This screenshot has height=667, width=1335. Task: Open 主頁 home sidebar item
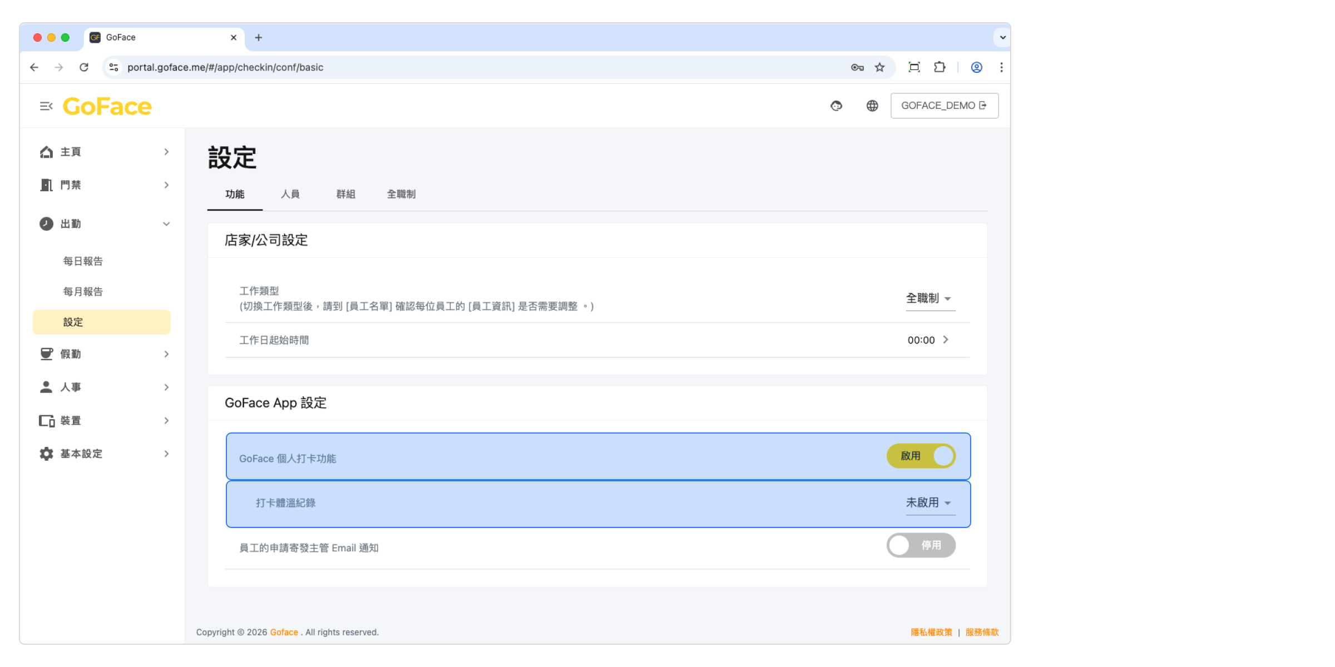(x=71, y=152)
